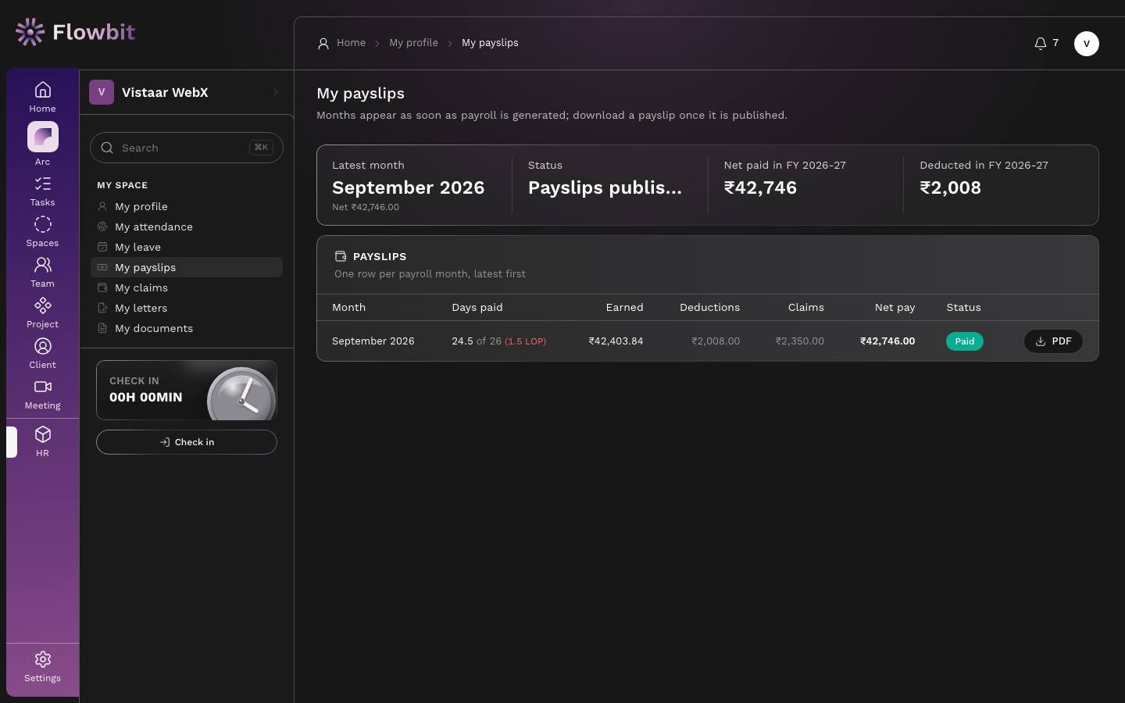Click the Net pay column header
The width and height of the screenshot is (1125, 703).
[x=895, y=308]
